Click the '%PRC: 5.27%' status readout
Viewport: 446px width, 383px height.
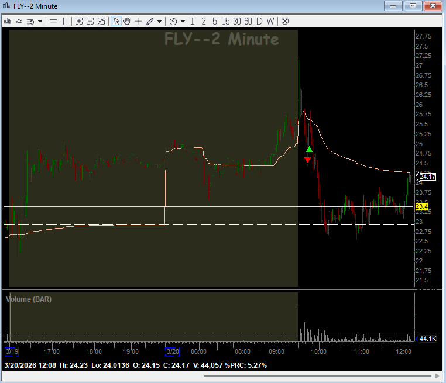click(246, 365)
